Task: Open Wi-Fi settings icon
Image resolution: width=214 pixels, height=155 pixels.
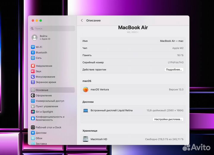Action: click(33, 47)
